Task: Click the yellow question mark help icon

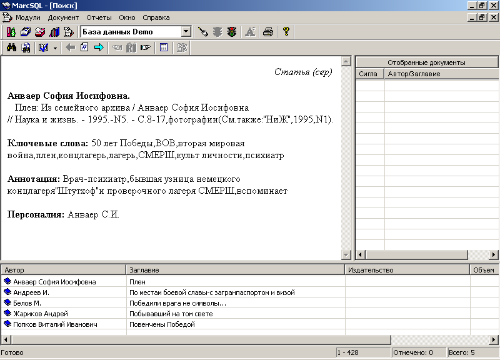Action: tap(286, 32)
